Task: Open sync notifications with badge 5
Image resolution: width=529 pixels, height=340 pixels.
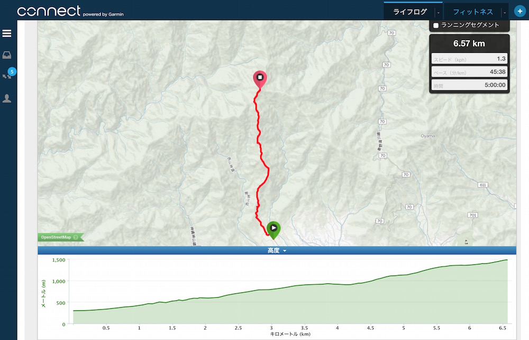Action: pyautogui.click(x=8, y=73)
